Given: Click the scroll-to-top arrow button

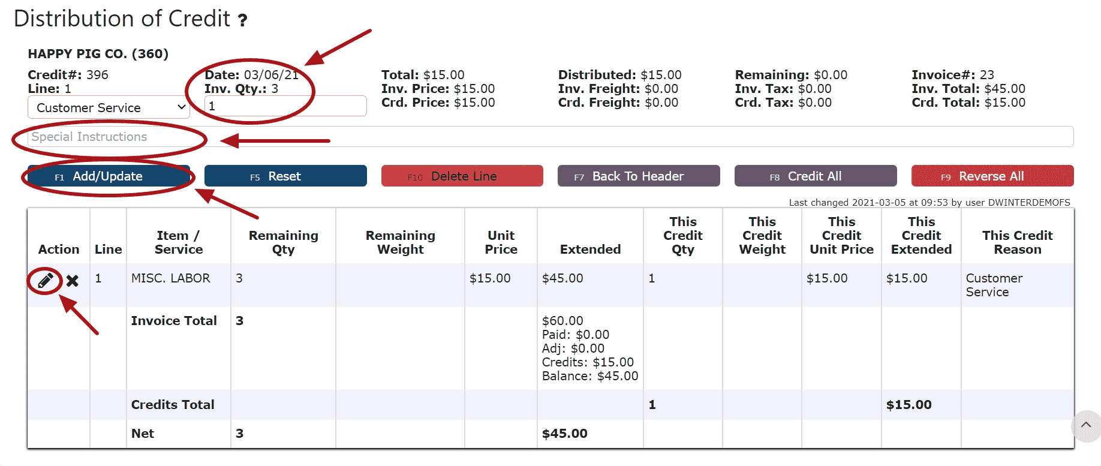Looking at the screenshot, I should (1085, 425).
